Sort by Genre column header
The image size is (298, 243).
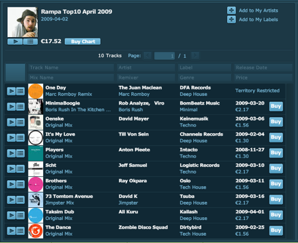pyautogui.click(x=205, y=77)
